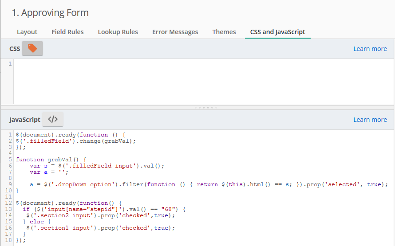Switch to the Layout tab

pos(27,32)
